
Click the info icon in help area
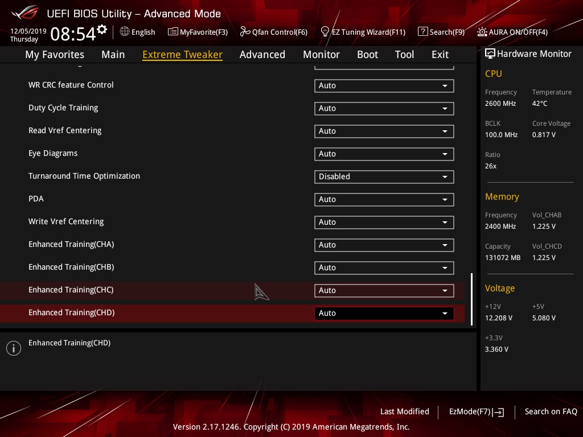[14, 348]
